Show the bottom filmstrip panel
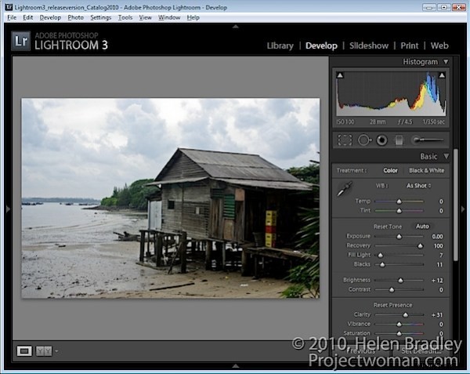This screenshot has height=374, width=470. (x=236, y=366)
